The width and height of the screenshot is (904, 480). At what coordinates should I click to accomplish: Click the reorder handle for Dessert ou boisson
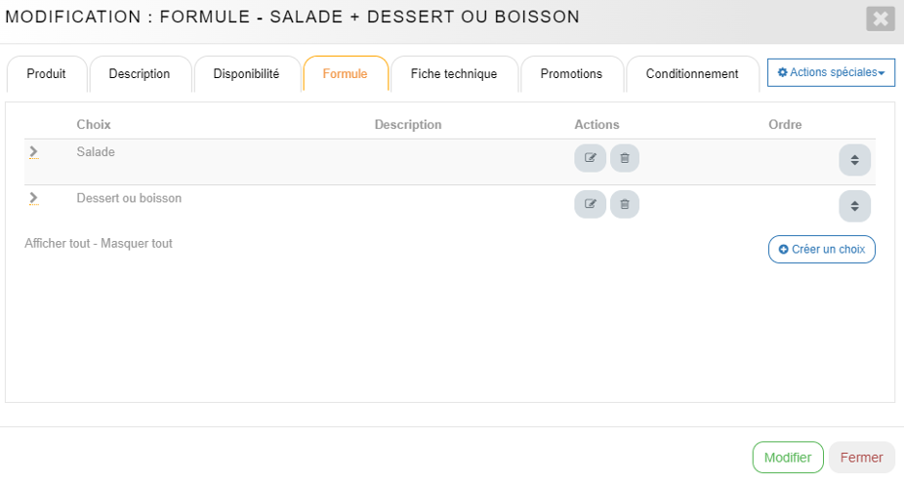tap(854, 206)
